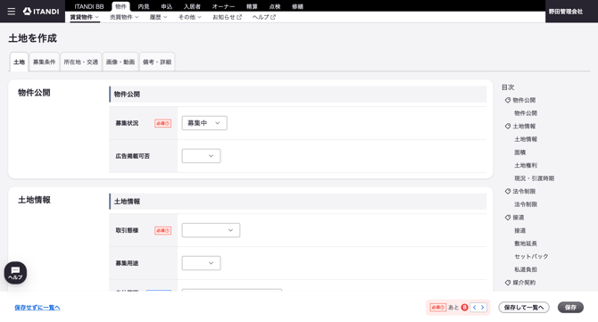
Task: Open the 募集状況 dropdown showing 募集中
Action: tap(204, 123)
